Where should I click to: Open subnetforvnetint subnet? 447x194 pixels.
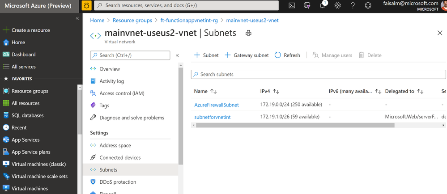click(213, 117)
